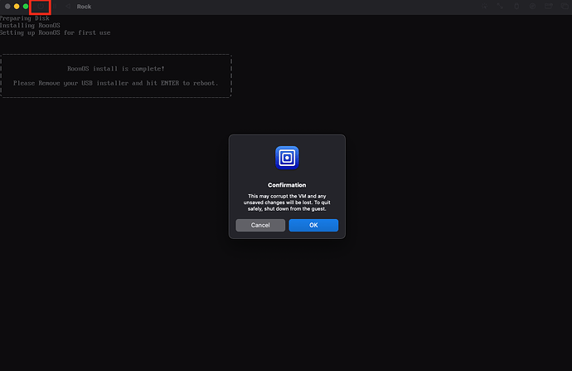The image size is (572, 371).
Task: Cancel the confirmation dialog
Action: point(260,225)
